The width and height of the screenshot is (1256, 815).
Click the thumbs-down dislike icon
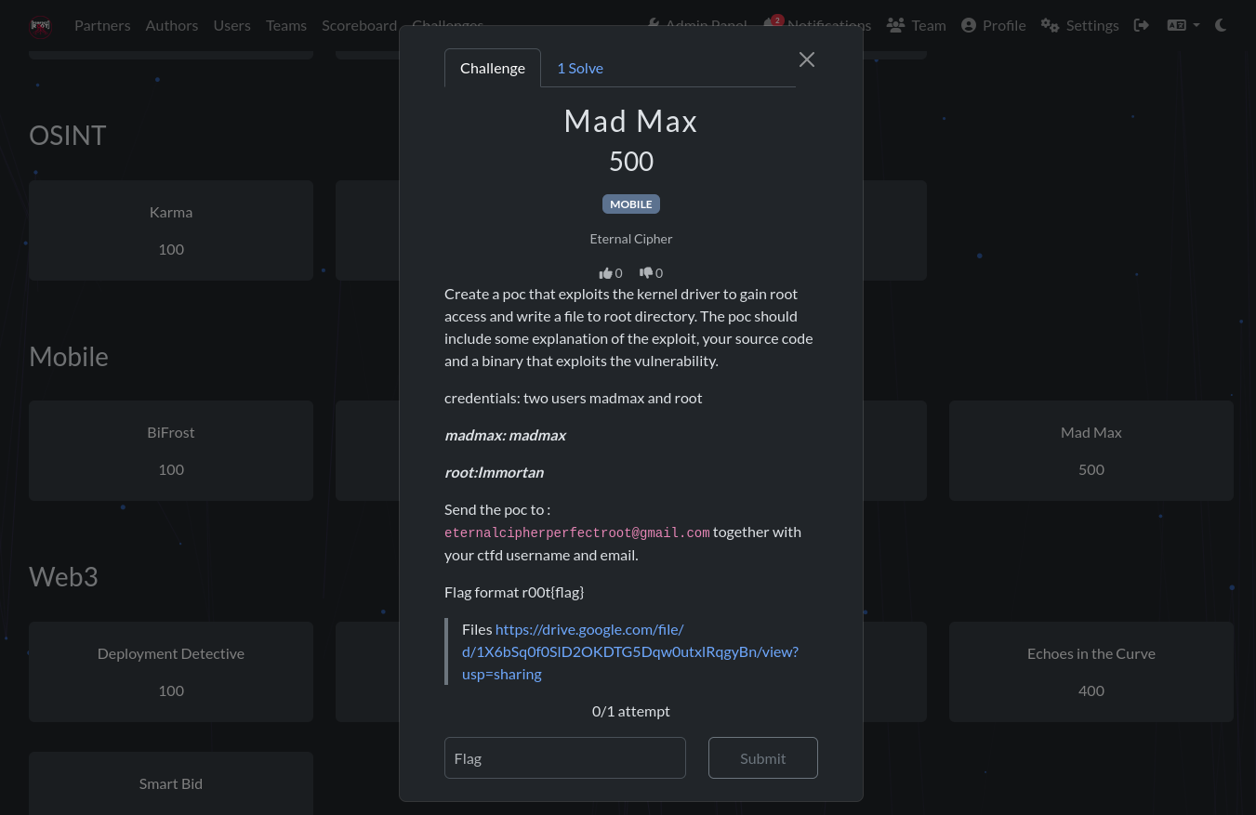pos(646,273)
